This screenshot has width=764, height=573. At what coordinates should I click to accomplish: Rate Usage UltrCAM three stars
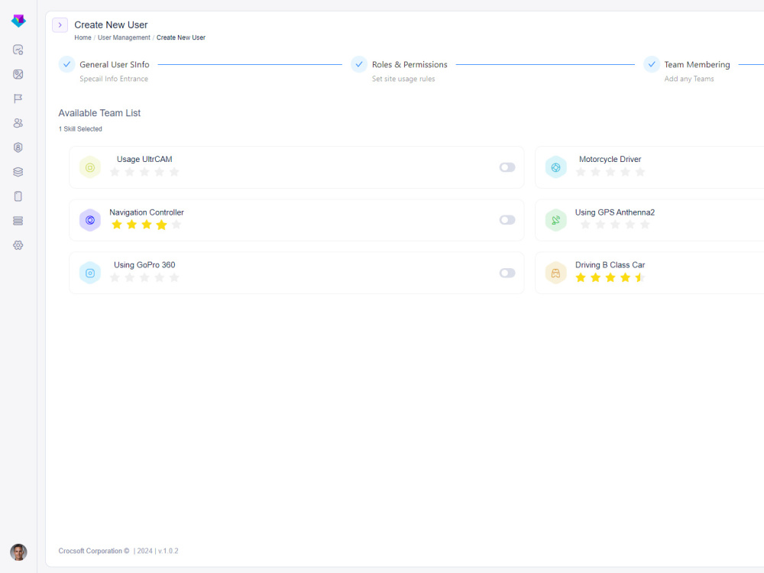pos(144,172)
